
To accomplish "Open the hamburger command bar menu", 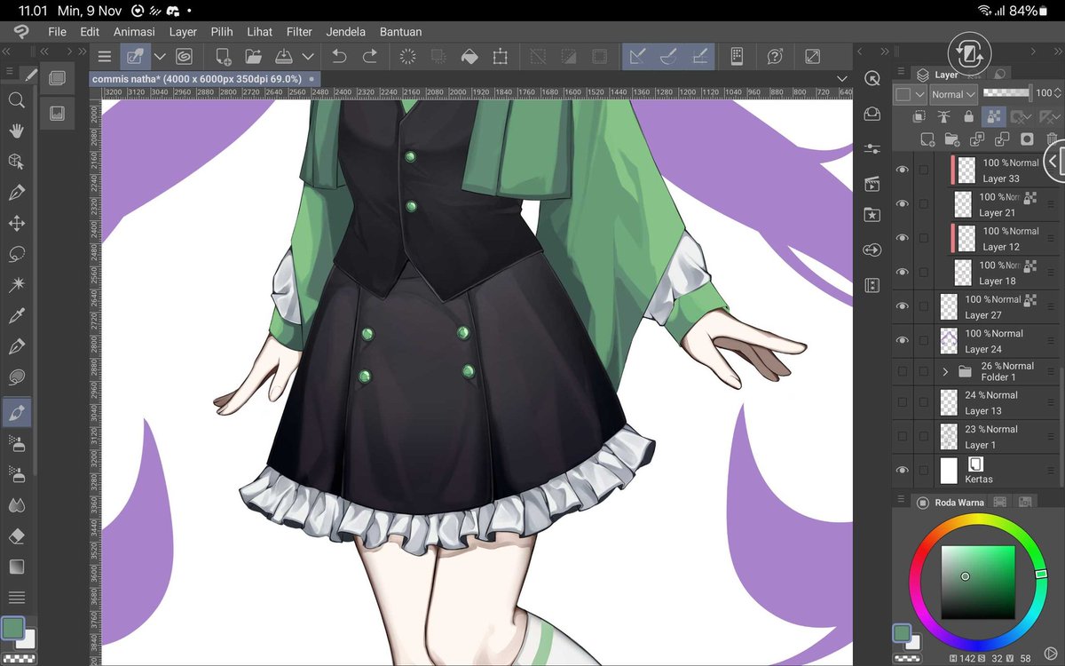I will coord(105,57).
